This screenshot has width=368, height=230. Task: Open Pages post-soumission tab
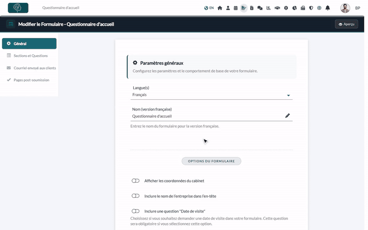coord(29,80)
